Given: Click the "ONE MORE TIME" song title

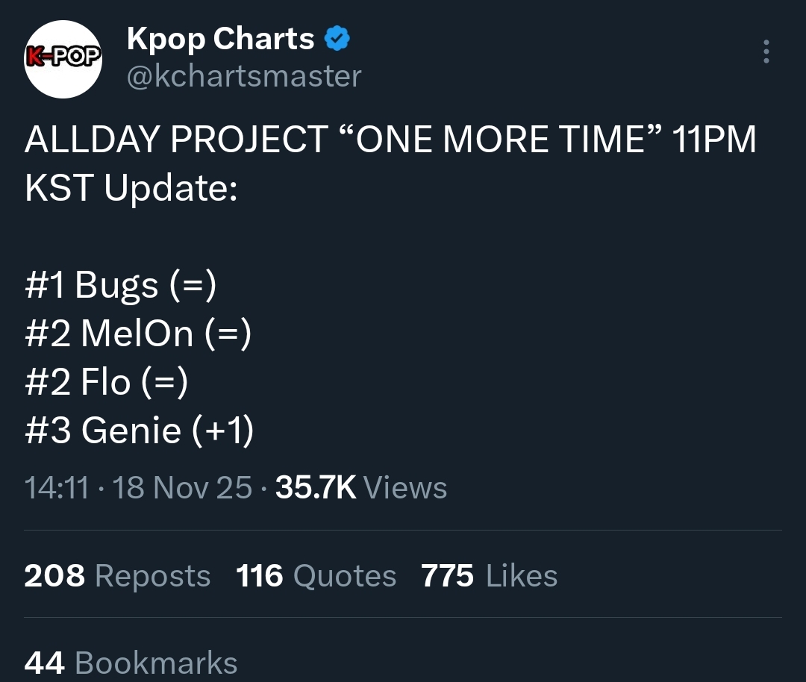Looking at the screenshot, I should 500,140.
